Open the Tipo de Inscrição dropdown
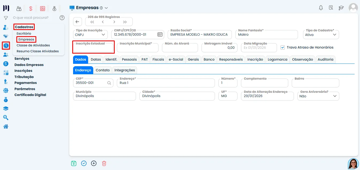This screenshot has width=360, height=170. tap(104, 34)
